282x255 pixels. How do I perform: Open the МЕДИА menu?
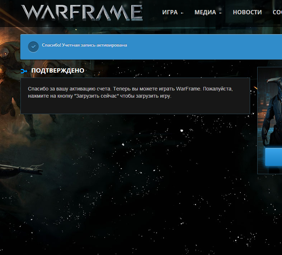tap(205, 12)
